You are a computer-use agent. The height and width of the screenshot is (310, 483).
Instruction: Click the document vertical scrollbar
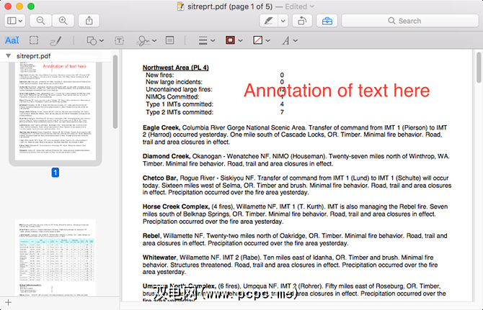(479, 68)
